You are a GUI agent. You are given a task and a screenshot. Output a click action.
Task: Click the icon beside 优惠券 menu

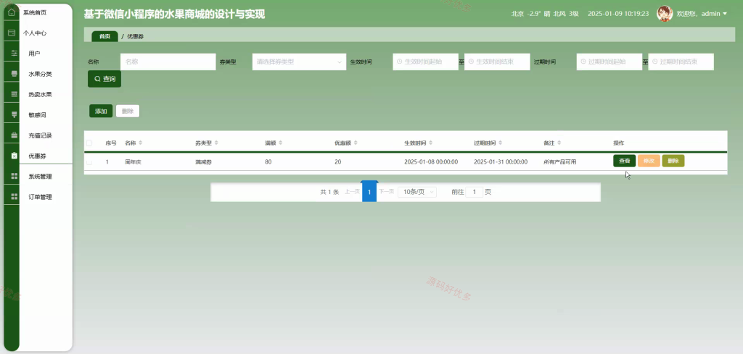(15, 156)
